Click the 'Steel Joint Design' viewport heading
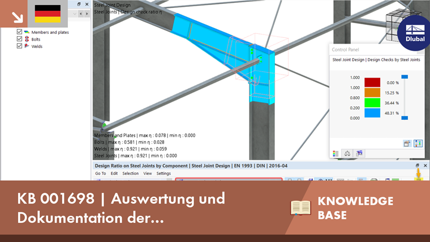The width and height of the screenshot is (430, 242). [113, 5]
